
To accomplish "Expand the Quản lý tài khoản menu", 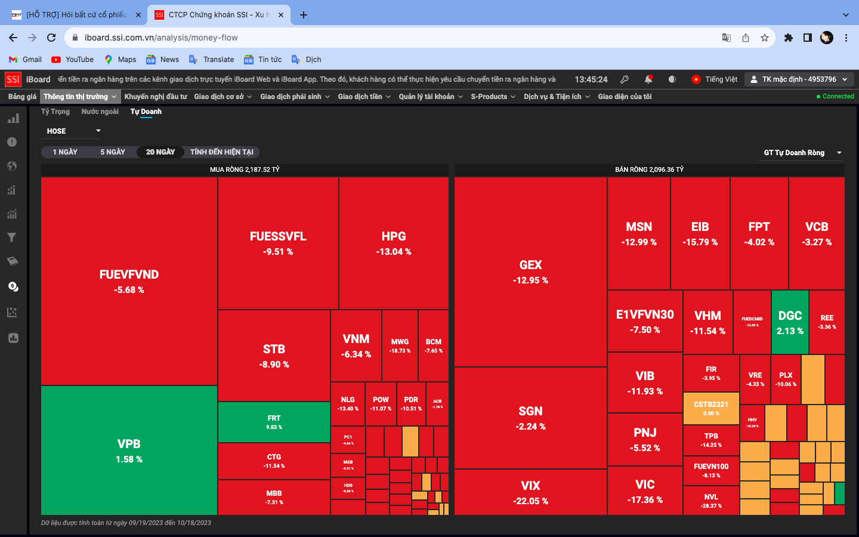I will (x=431, y=97).
